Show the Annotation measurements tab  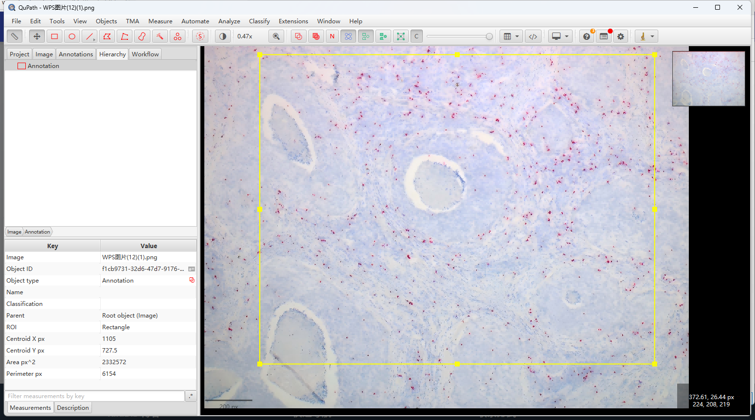pyautogui.click(x=37, y=232)
